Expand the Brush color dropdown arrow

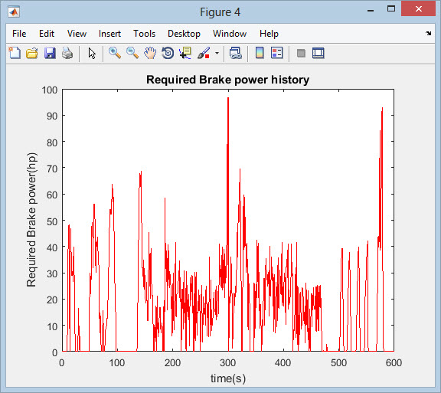tap(217, 53)
